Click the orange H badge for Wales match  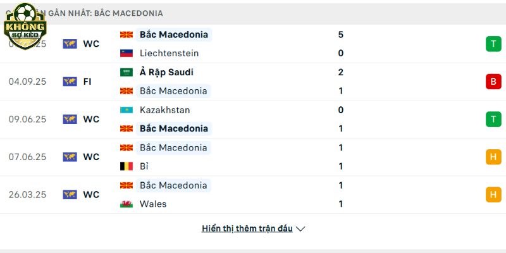(493, 195)
